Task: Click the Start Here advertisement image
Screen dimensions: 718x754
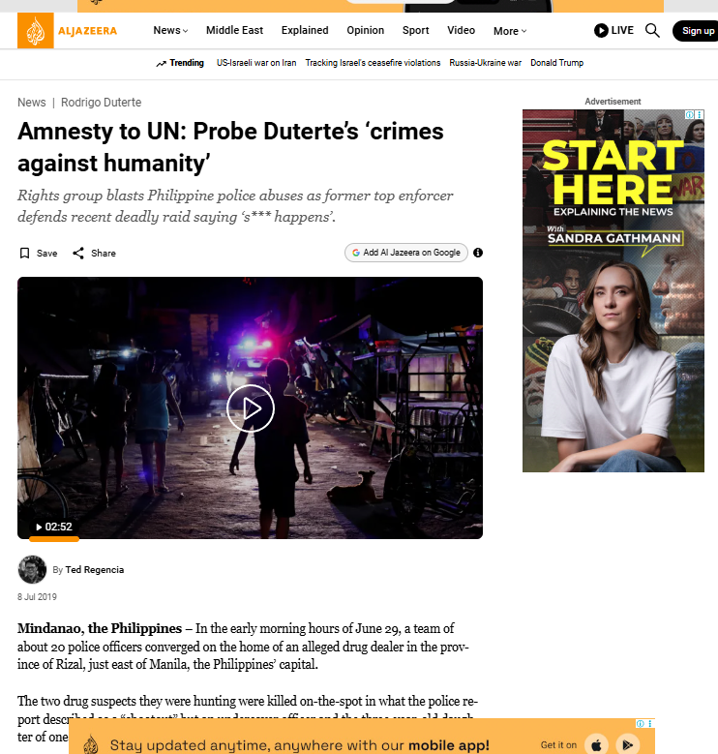Action: tap(613, 291)
